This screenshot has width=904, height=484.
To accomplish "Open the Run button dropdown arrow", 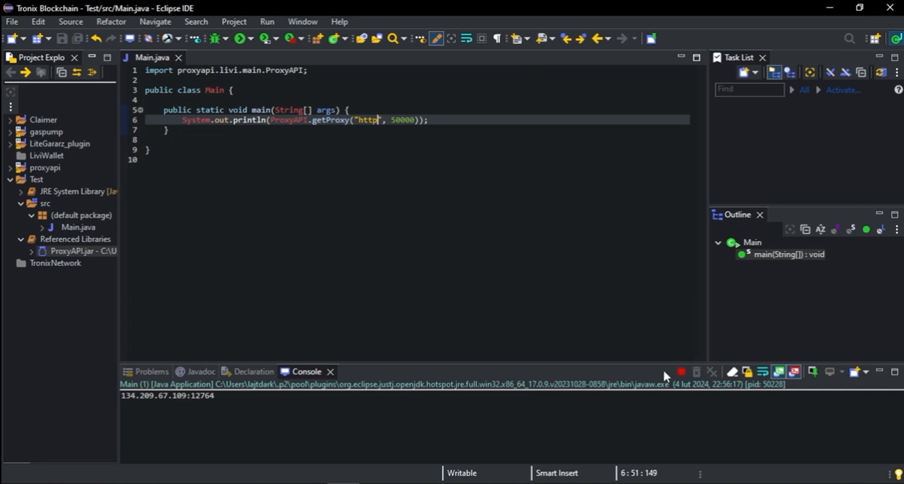I will (x=251, y=38).
